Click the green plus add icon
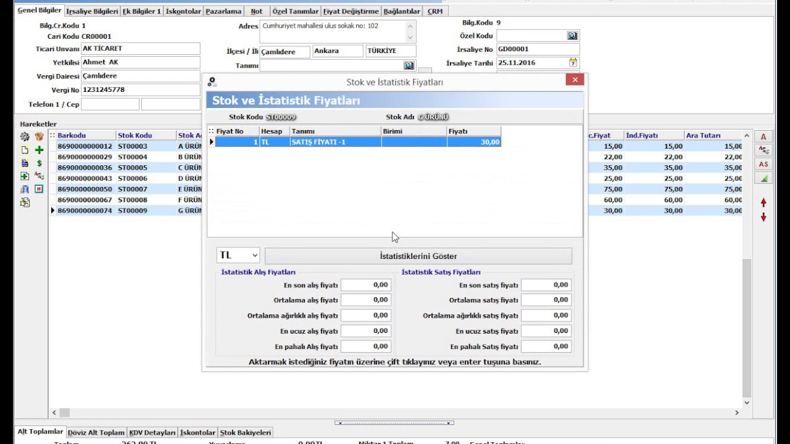Image resolution: width=790 pixels, height=444 pixels. coord(39,150)
